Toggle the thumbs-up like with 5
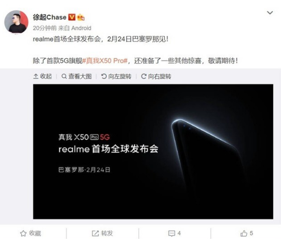This screenshot has width=281, height=239. pos(246,233)
